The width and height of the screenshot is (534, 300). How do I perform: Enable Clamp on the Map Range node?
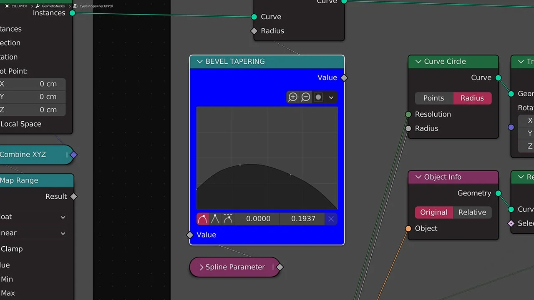click(x=12, y=249)
